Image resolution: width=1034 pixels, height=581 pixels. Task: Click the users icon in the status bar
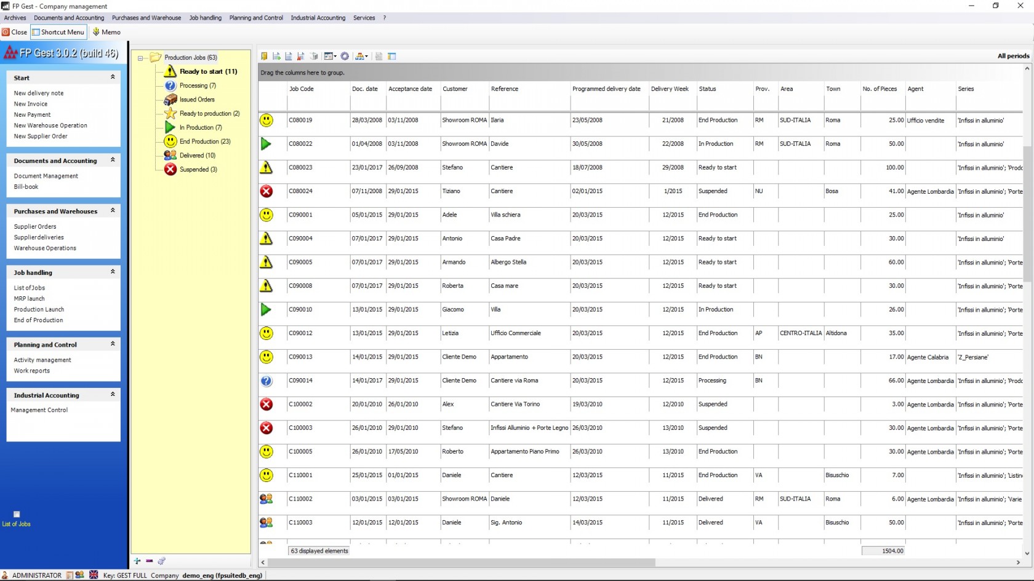(79, 575)
